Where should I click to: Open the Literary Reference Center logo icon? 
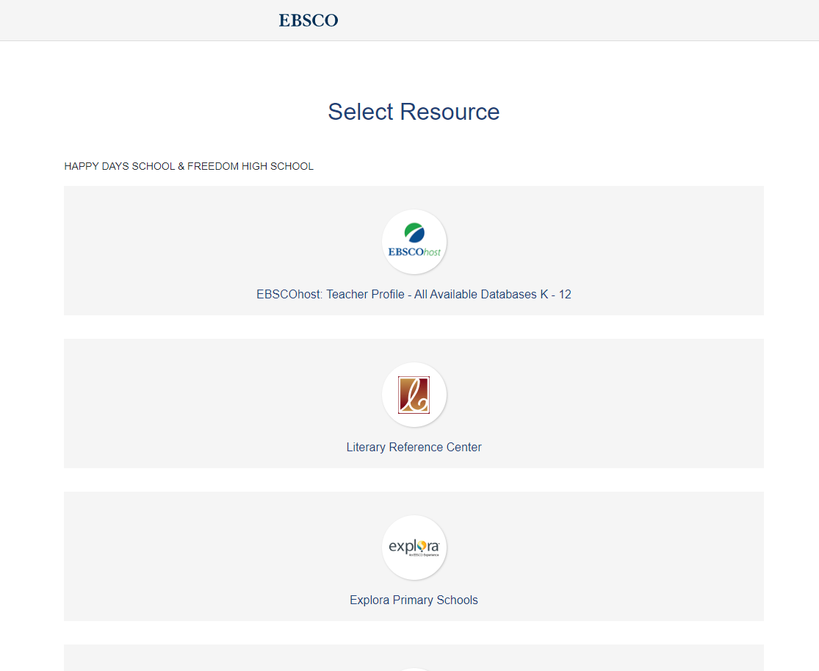(414, 395)
